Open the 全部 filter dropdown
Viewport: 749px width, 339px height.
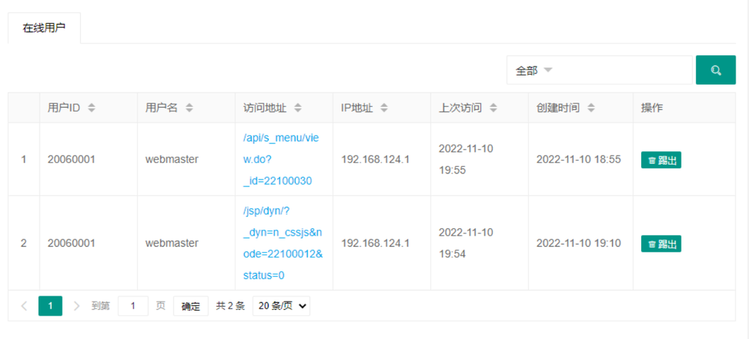pyautogui.click(x=599, y=70)
